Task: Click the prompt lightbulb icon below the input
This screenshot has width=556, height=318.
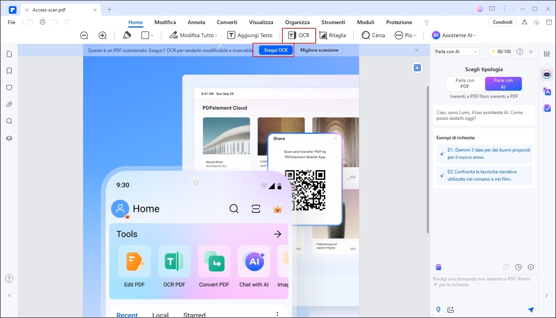Action: pos(439,310)
